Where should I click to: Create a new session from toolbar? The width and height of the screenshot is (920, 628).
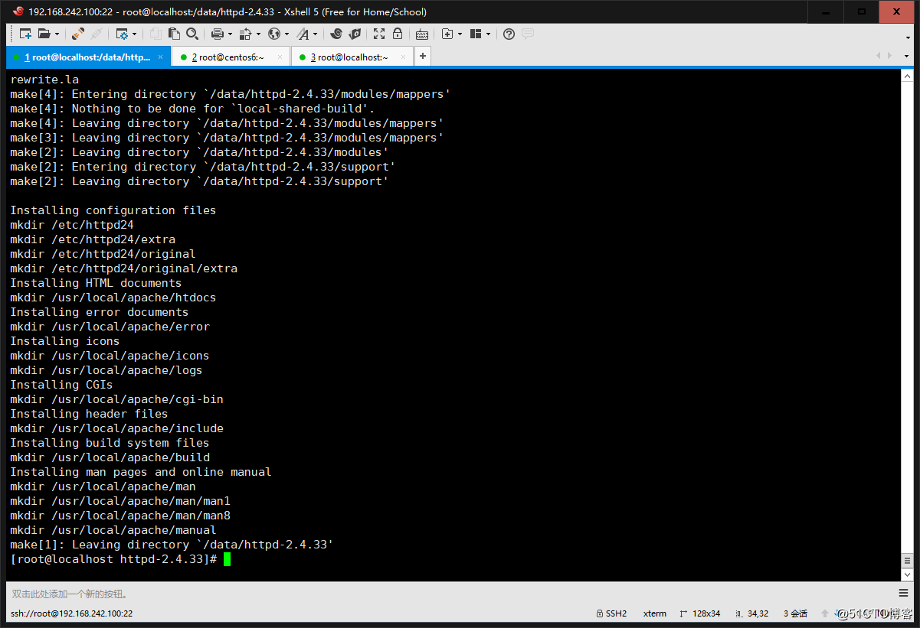point(25,34)
